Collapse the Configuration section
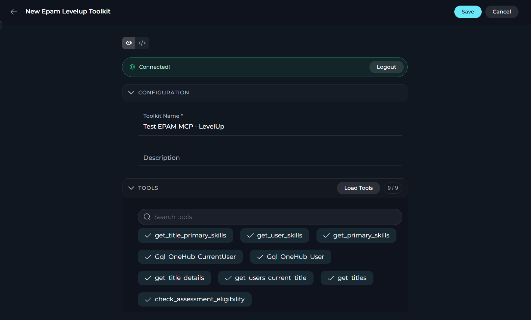The height and width of the screenshot is (320, 531). pos(131,93)
